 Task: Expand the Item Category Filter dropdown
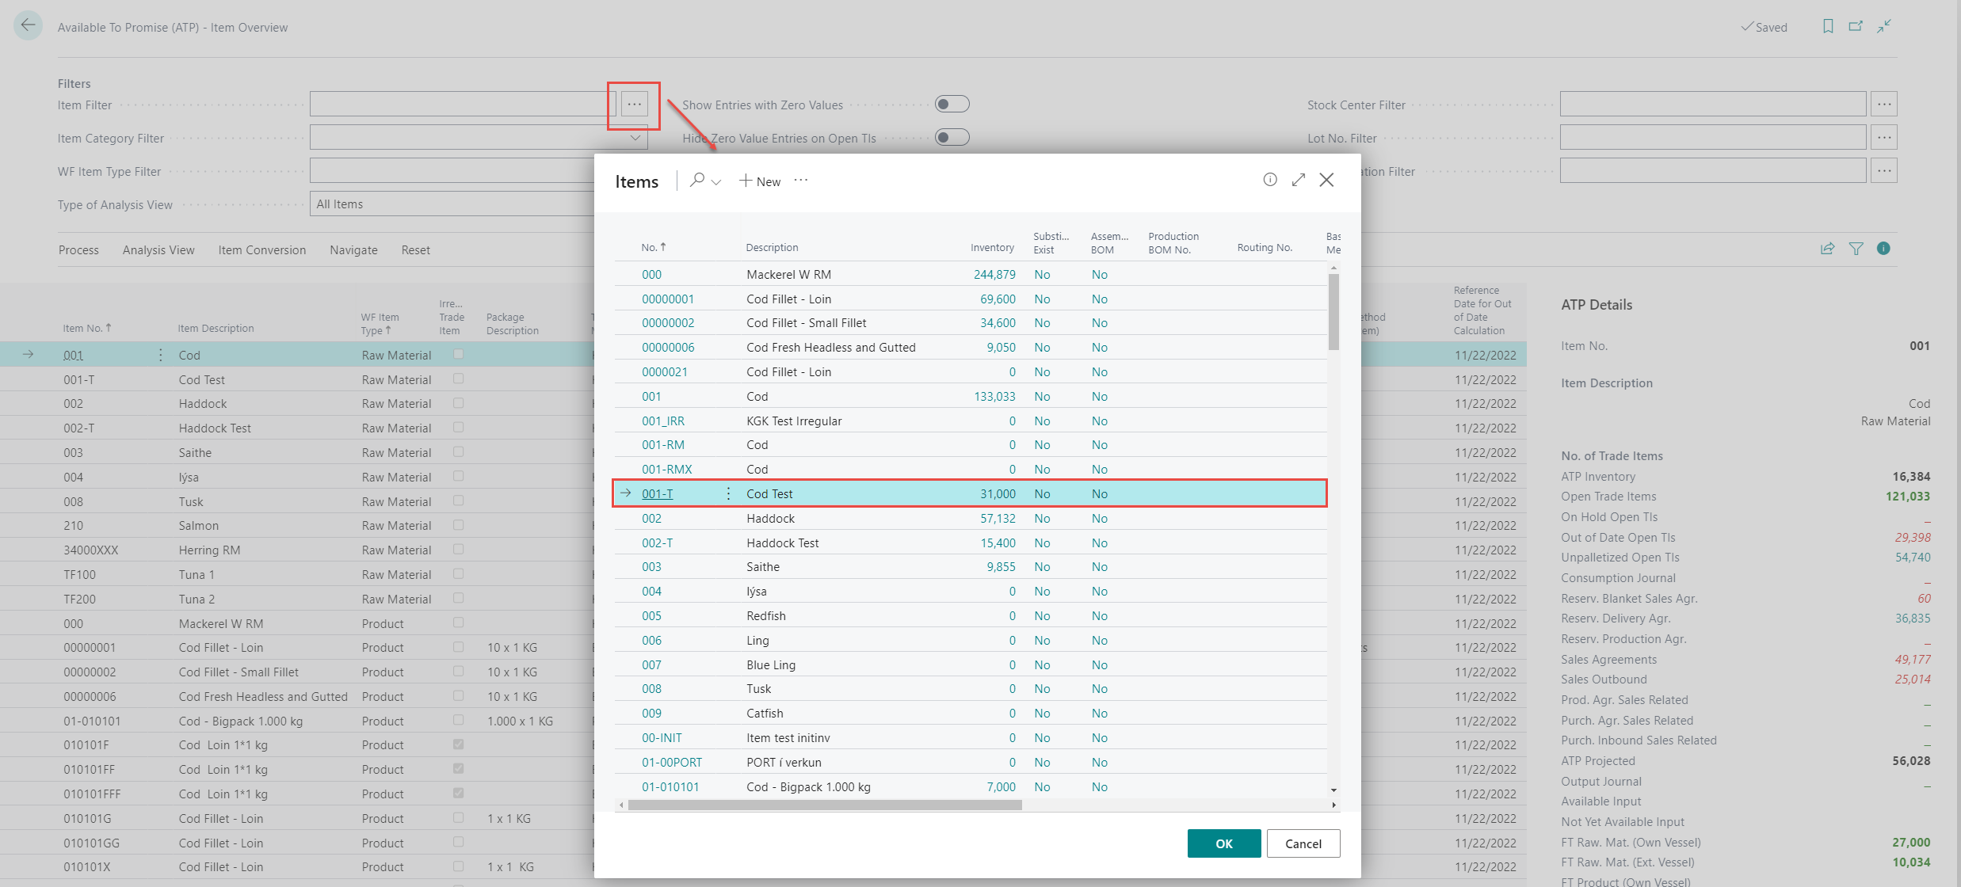(635, 138)
